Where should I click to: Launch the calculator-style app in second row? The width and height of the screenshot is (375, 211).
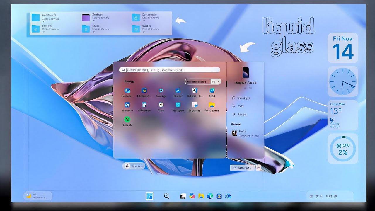pos(144,105)
